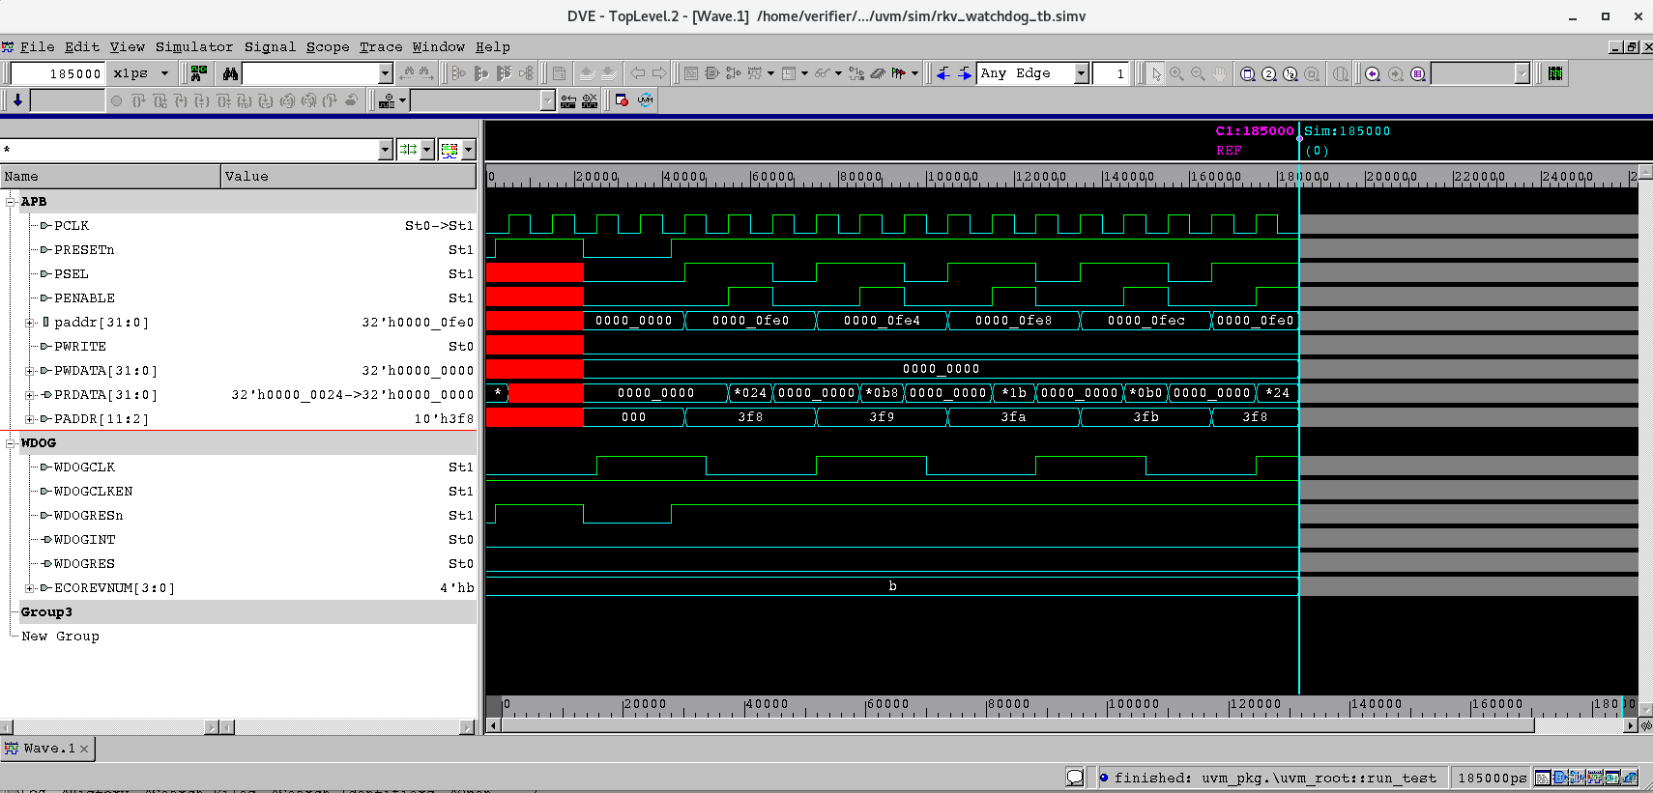Screen dimensions: 1653x793
Task: Click the blue down arrow run icon
Action: coord(17,100)
